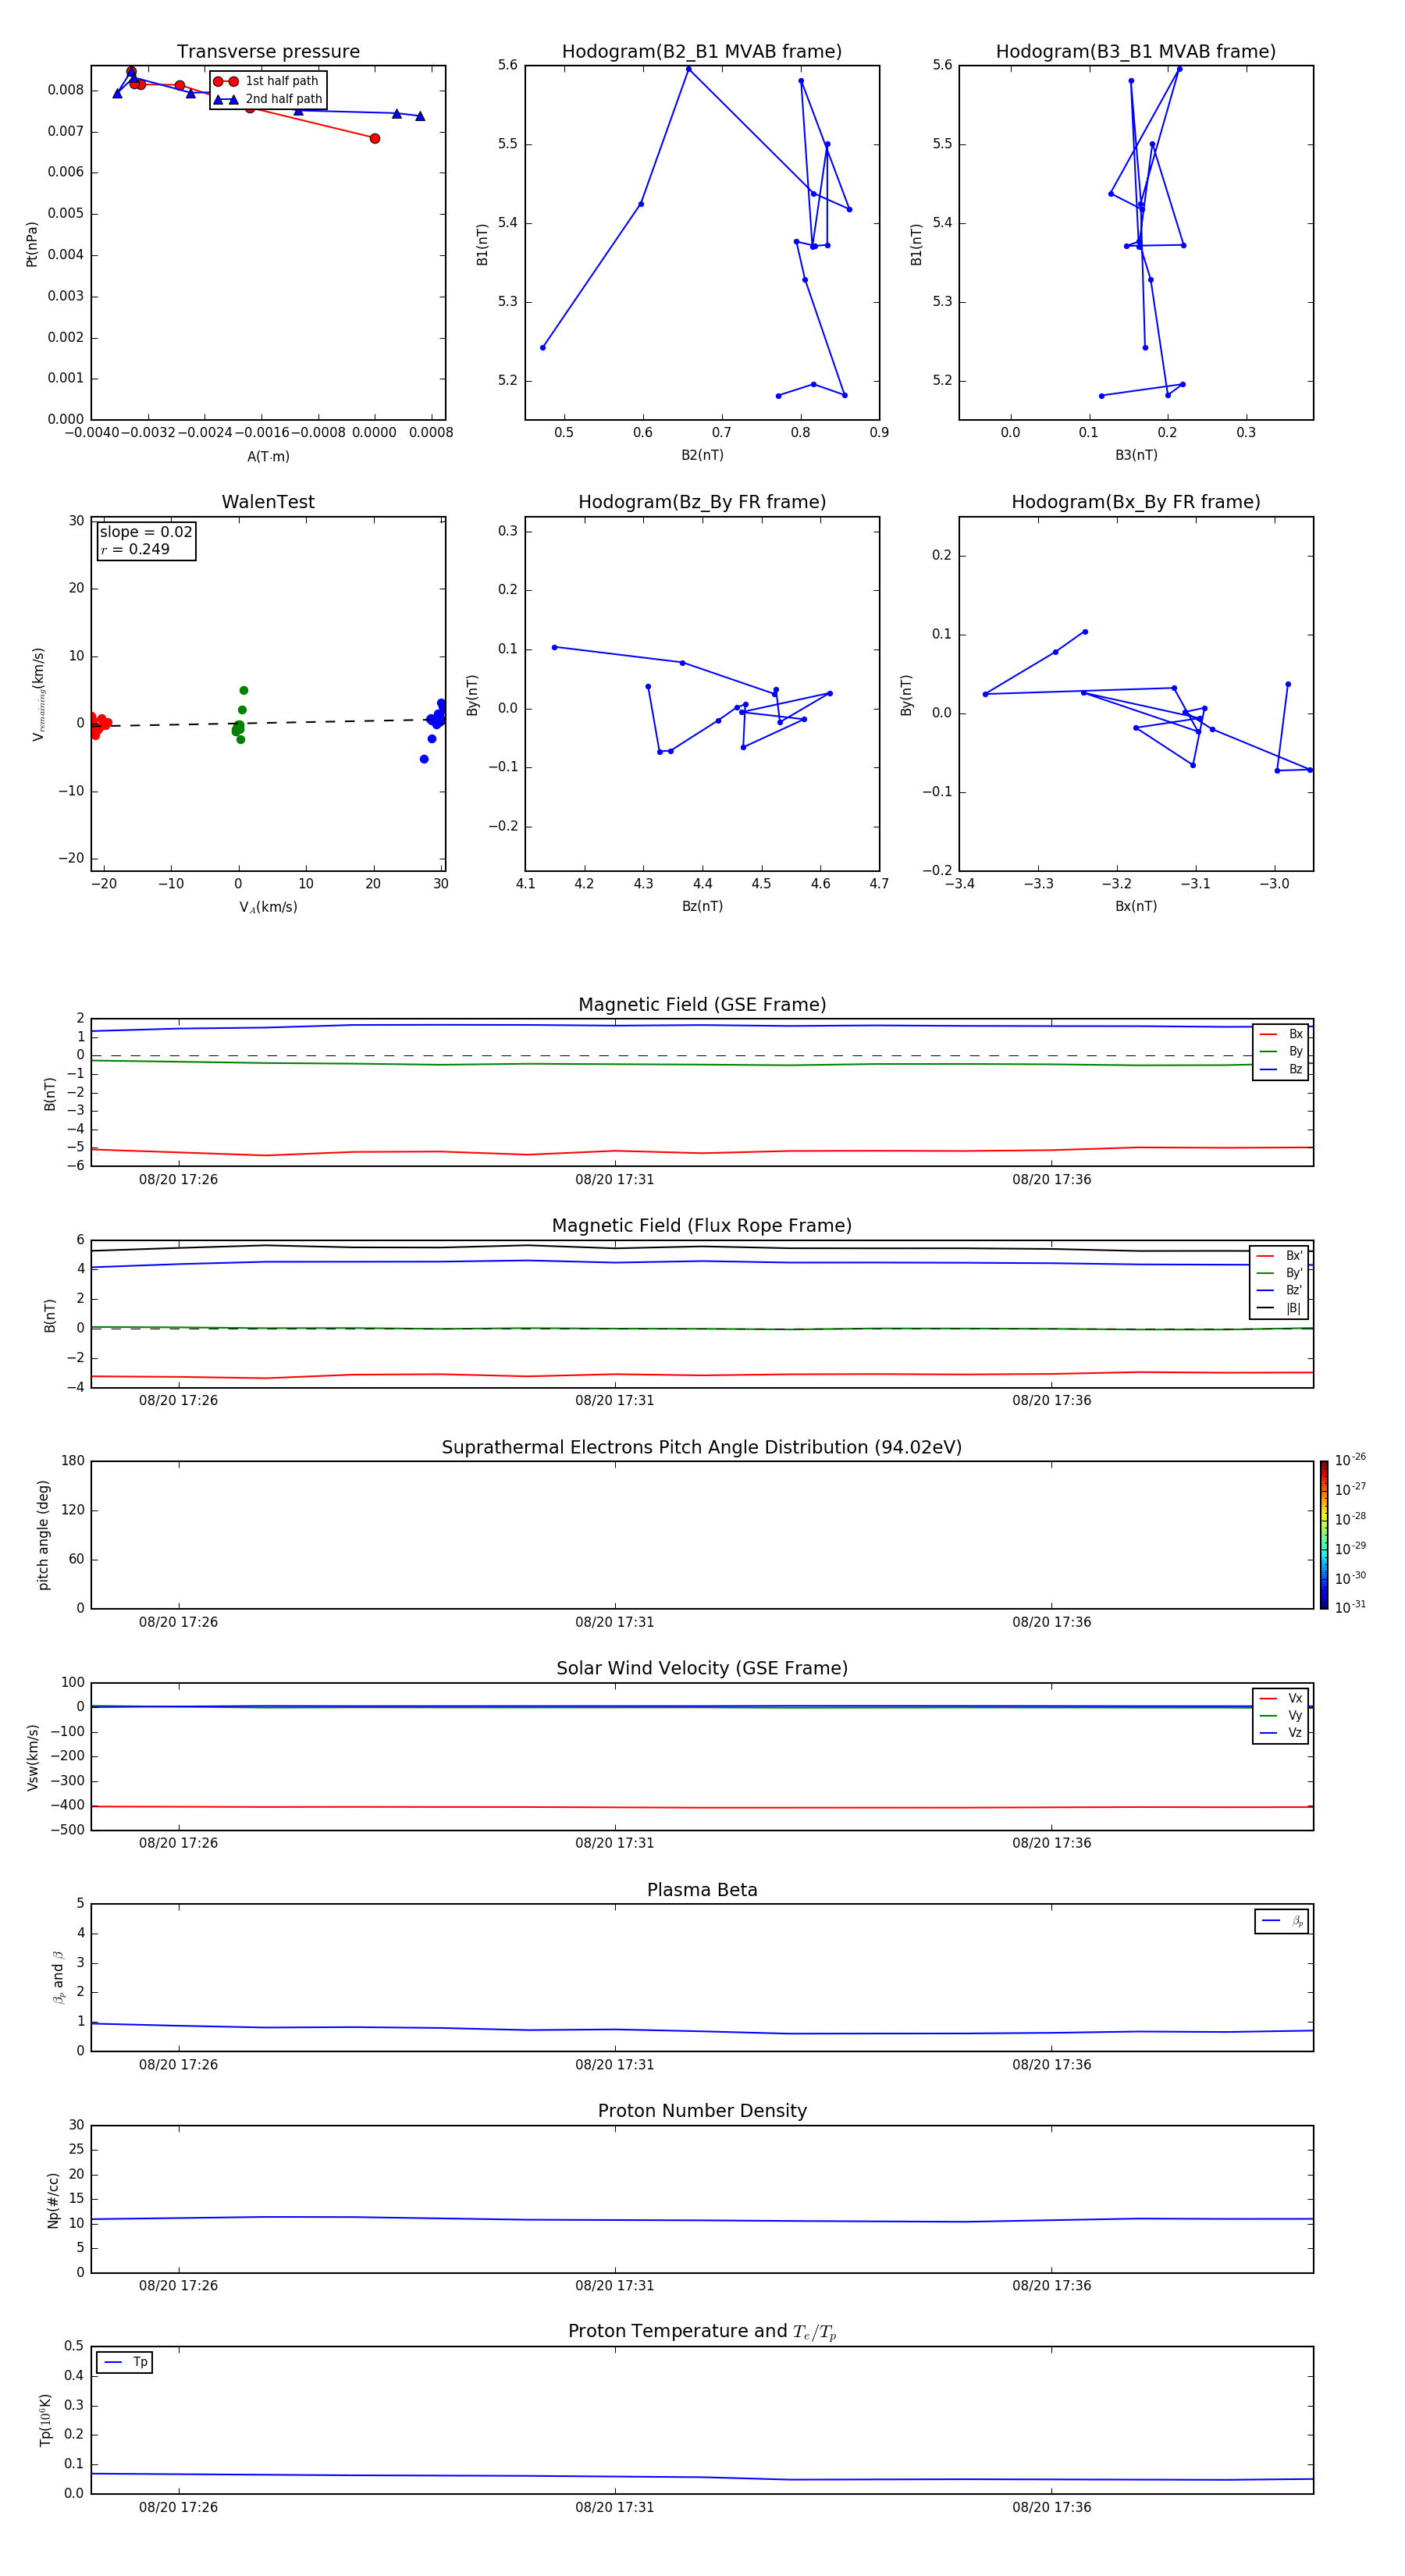Click the 'Transverse pressure' plot title
This screenshot has height=2576, width=1405.
coord(268,52)
